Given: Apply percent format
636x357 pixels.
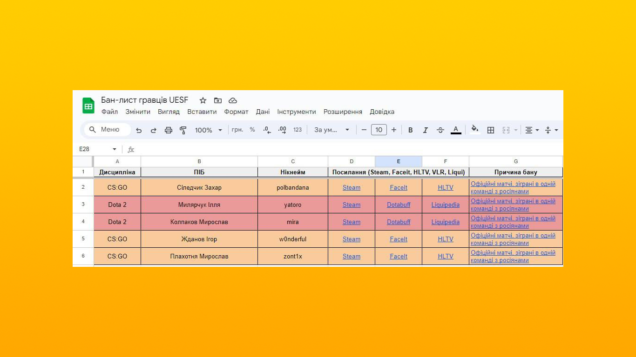Looking at the screenshot, I should [252, 130].
